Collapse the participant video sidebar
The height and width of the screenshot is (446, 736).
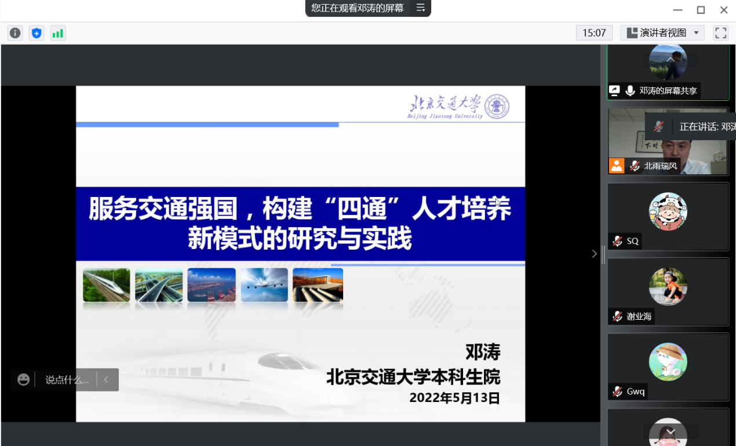[x=594, y=254]
